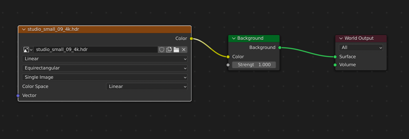Click the Strength 1.000 value field
409x139 pixels.
[254, 65]
